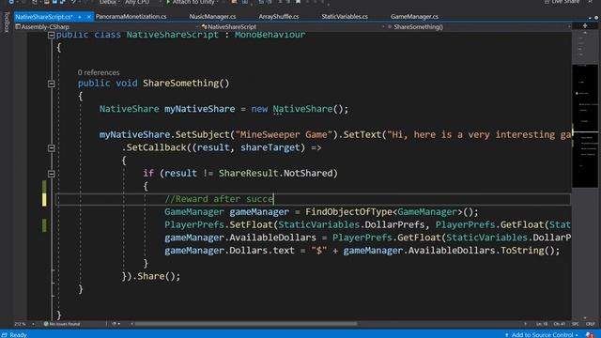601x338 pixels.
Task: Open the NativeShareScript class dropdown
Action: coord(293,27)
